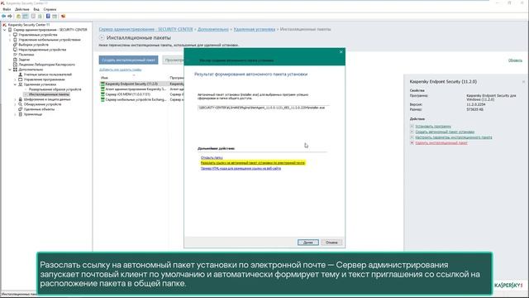Click the highlighted email link for standalone package
Viewport: 529px width, 298px height.
pos(253,163)
